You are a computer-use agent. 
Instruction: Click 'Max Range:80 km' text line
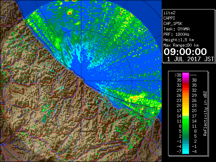[x=181, y=45]
